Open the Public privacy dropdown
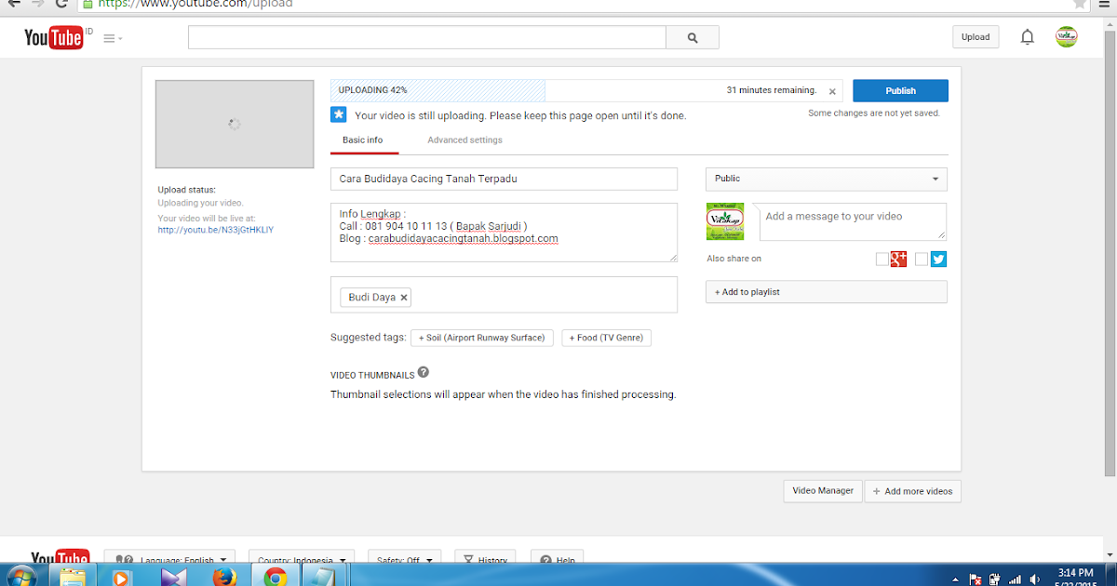The image size is (1117, 586). (827, 179)
